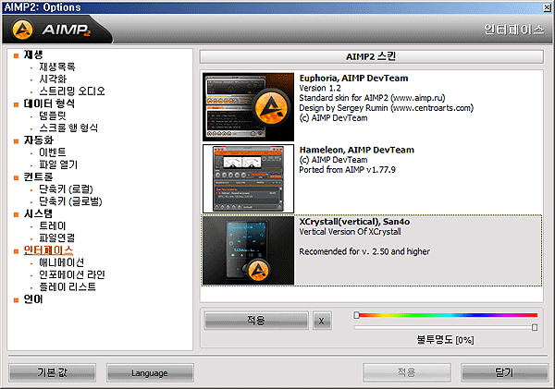Click 'Ported from AIMP v1.77.9' text

click(x=347, y=170)
